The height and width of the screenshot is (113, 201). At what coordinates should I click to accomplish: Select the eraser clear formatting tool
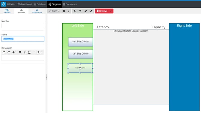point(91,11)
